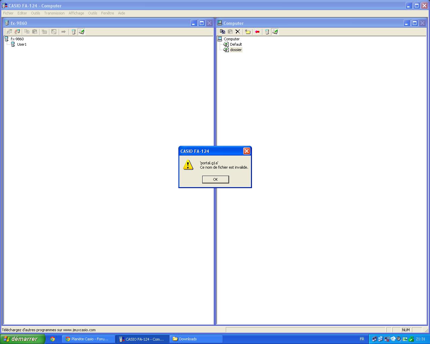This screenshot has height=344, width=430.
Task: Open the démarrer Start menu
Action: tap(22, 339)
